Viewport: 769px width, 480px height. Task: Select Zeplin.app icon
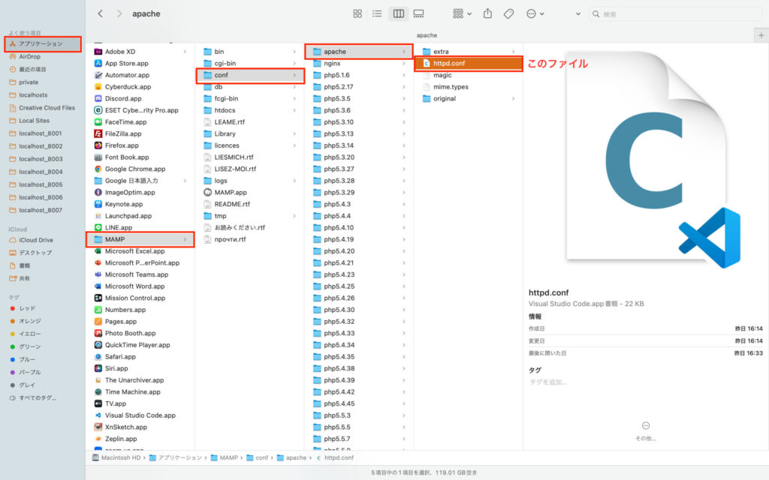pyautogui.click(x=98, y=439)
